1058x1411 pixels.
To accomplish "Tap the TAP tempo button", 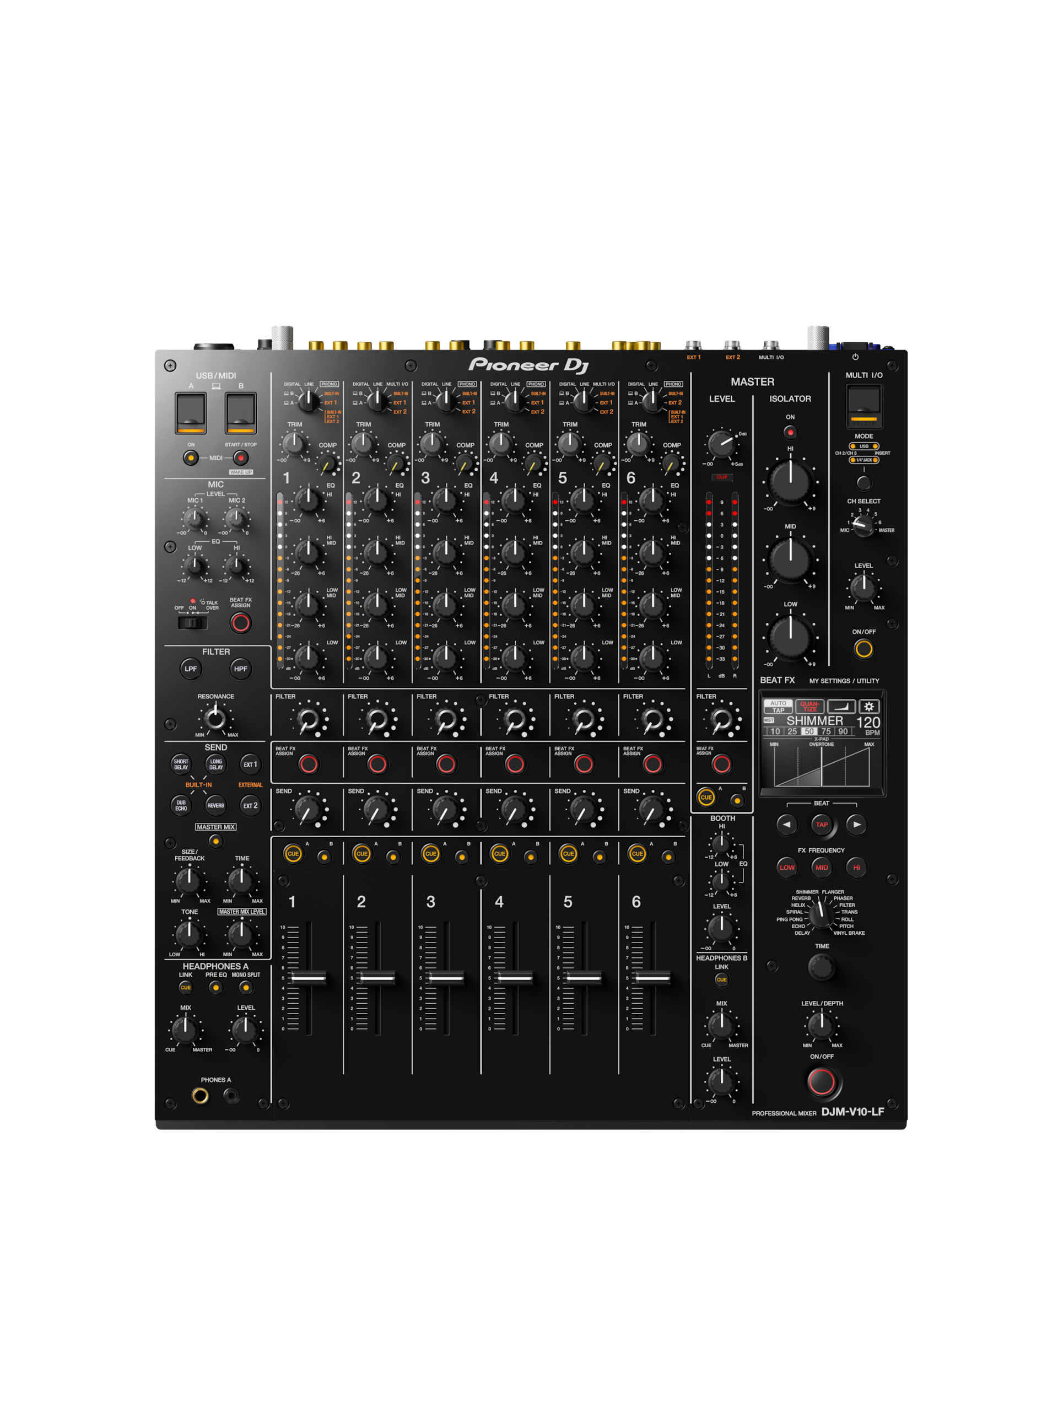I will [822, 825].
